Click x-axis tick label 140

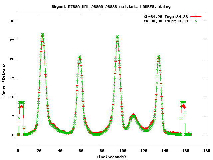tap(165, 151)
